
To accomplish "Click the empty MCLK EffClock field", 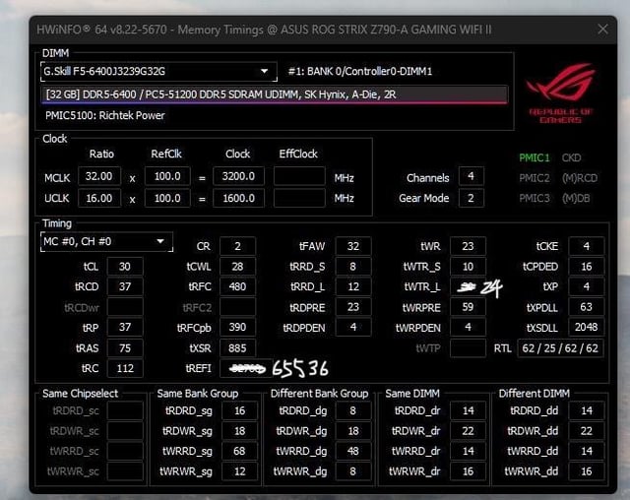I will coord(299,176).
